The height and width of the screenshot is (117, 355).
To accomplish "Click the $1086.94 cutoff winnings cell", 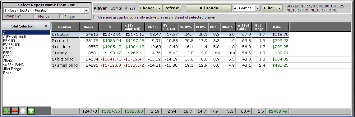I will [110, 41].
